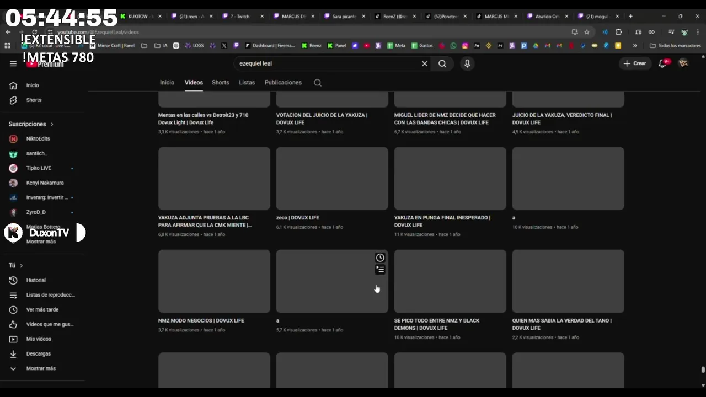706x397 pixels.
Task: Expand the Suscripciones section arrow
Action: click(x=52, y=125)
